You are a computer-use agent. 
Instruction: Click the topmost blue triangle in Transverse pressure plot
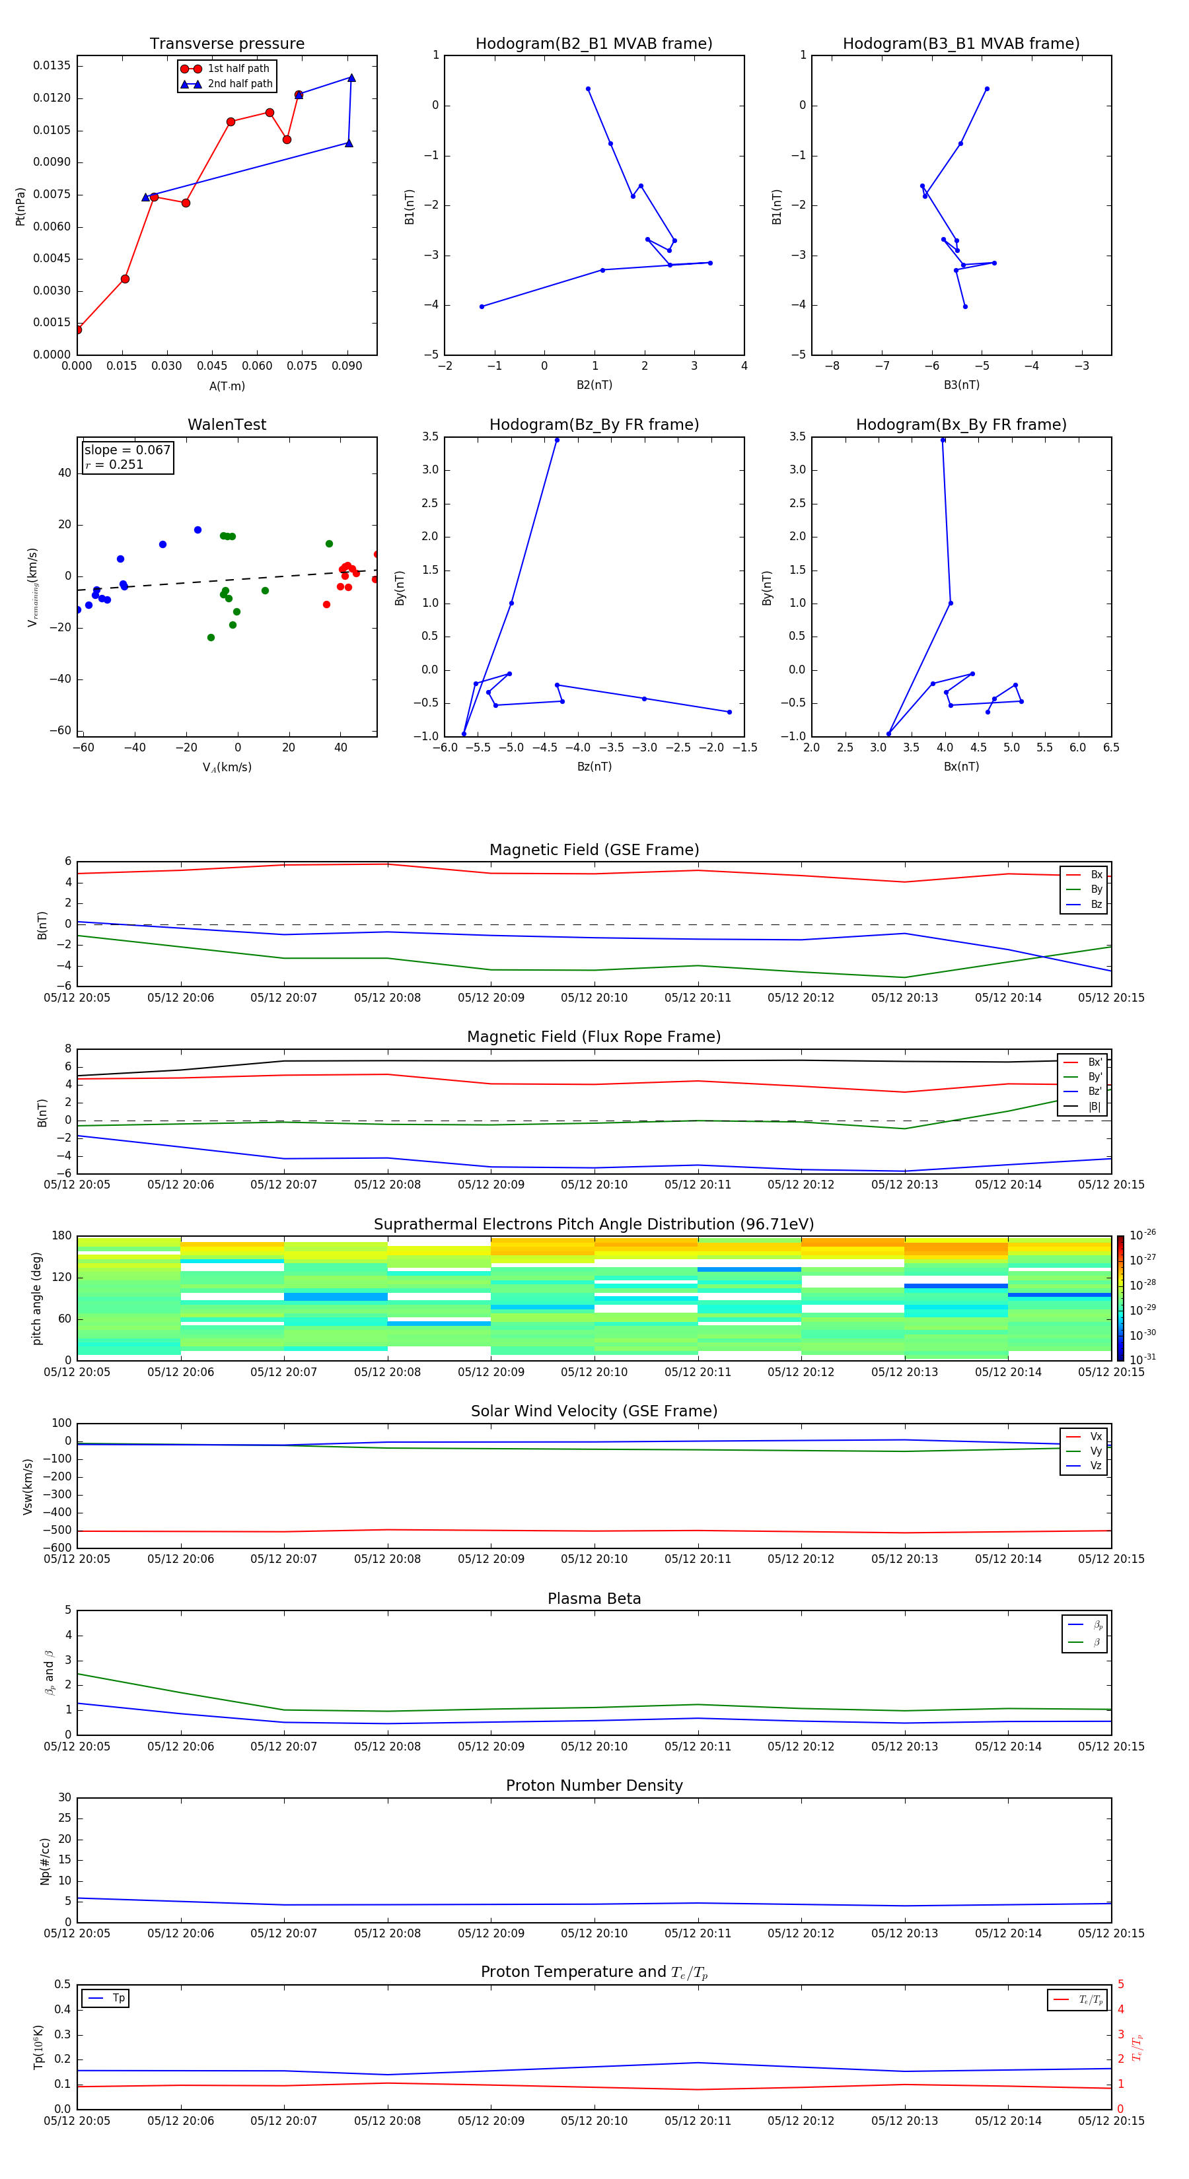point(352,78)
